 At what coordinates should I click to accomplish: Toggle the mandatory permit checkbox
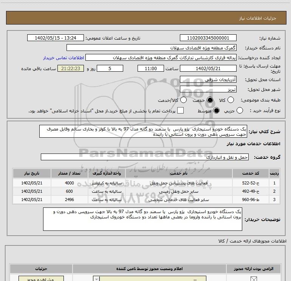coord(254,279)
